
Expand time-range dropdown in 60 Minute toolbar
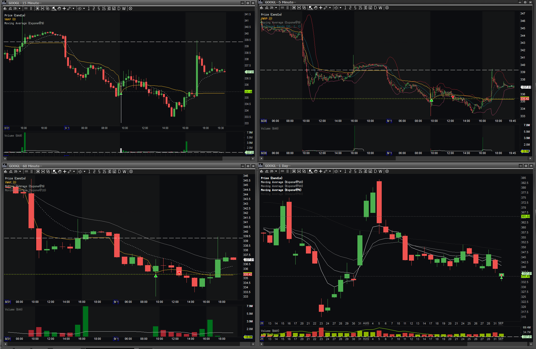[85, 171]
